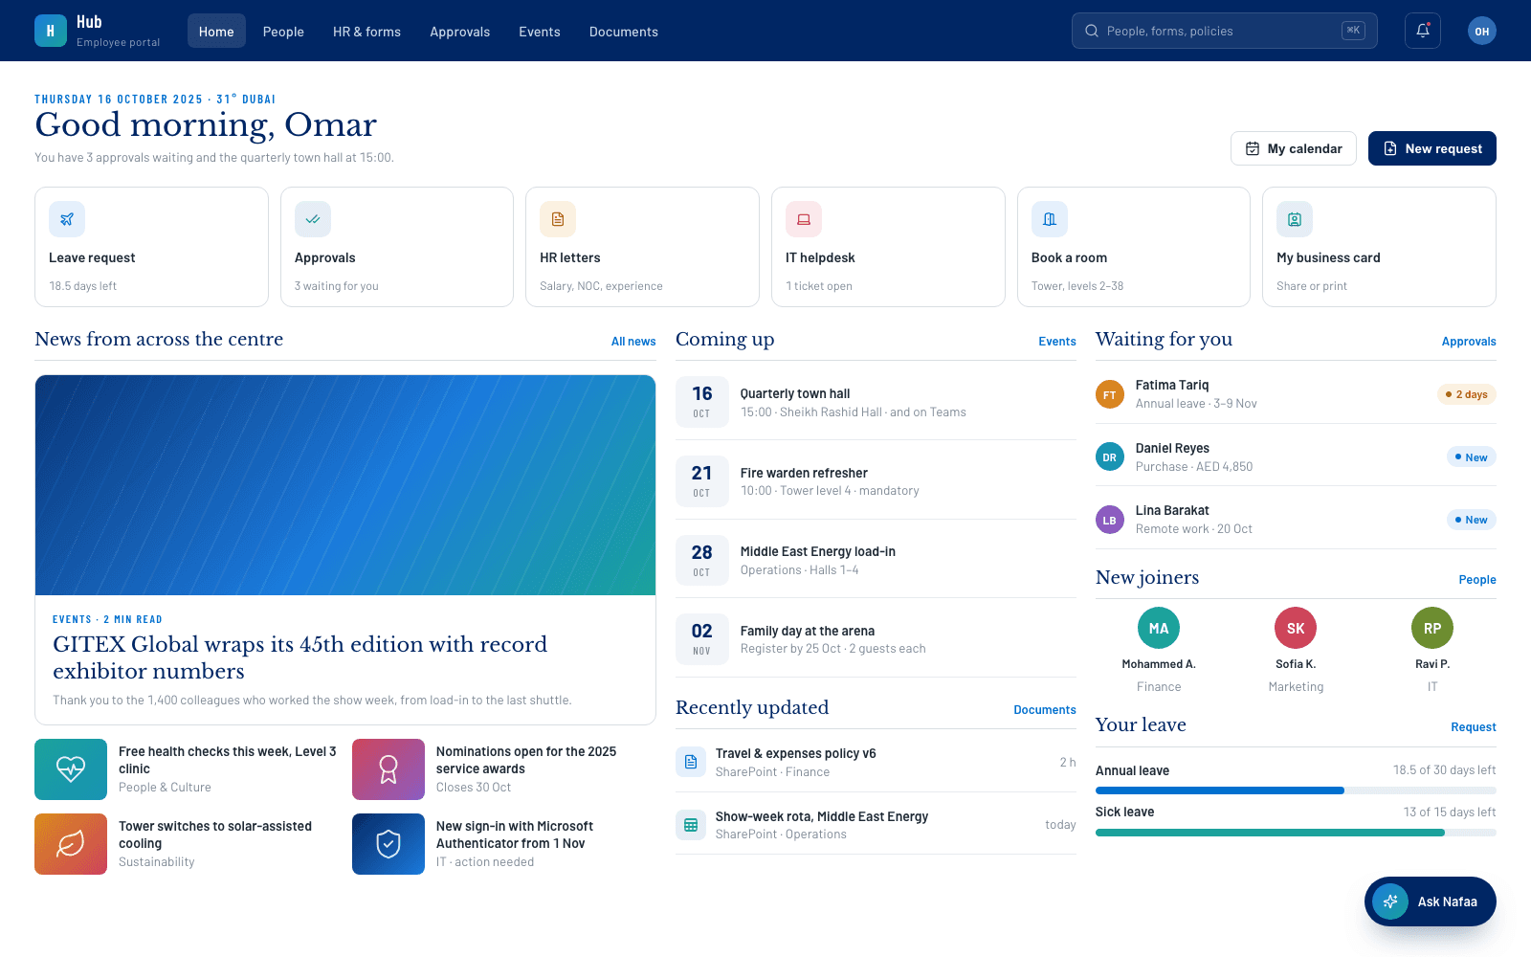1531x957 pixels.
Task: Click Lina Barakat's LB avatar
Action: click(1110, 520)
